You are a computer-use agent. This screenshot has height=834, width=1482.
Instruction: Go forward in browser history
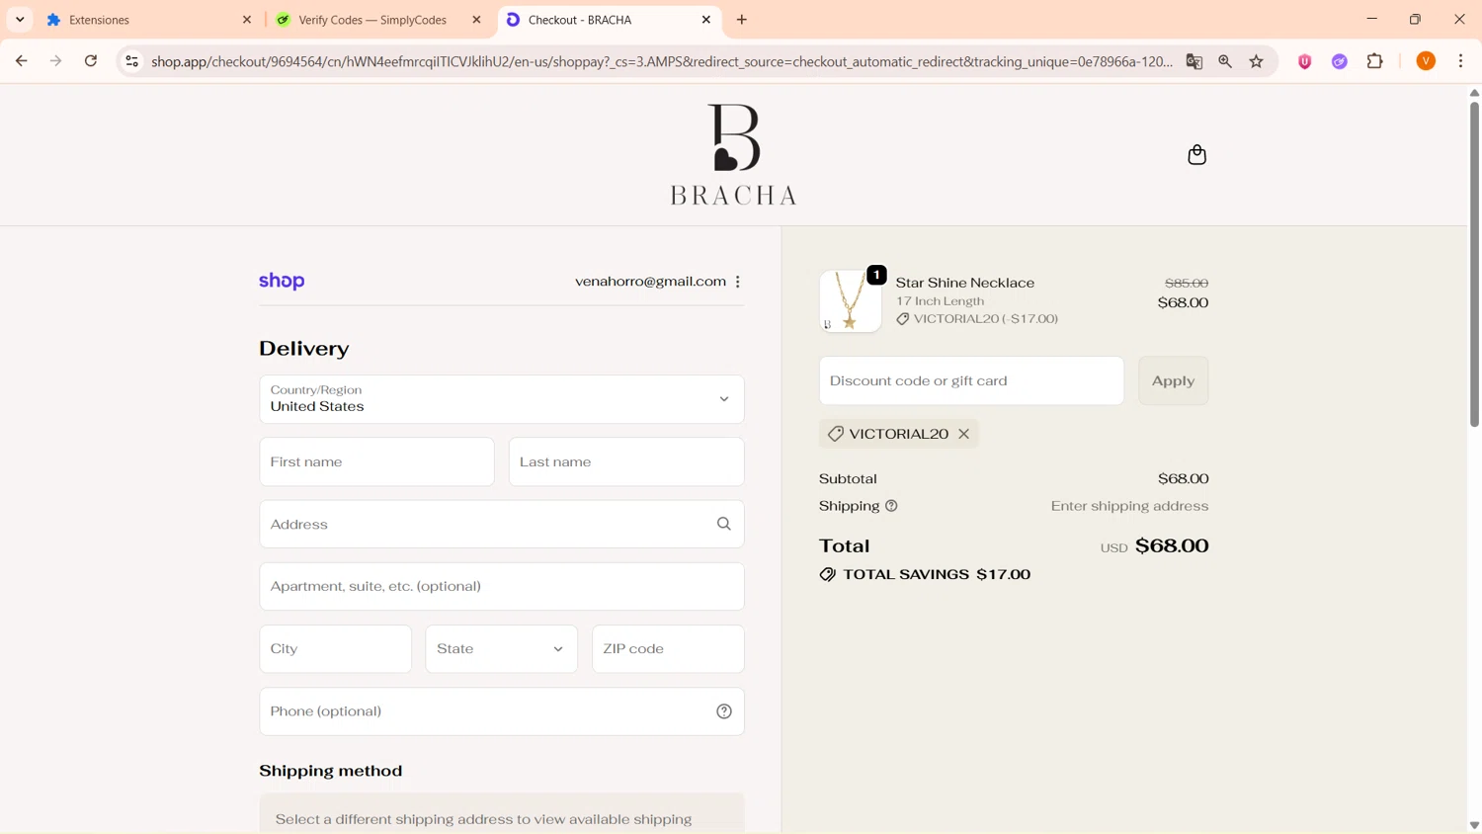click(x=56, y=61)
